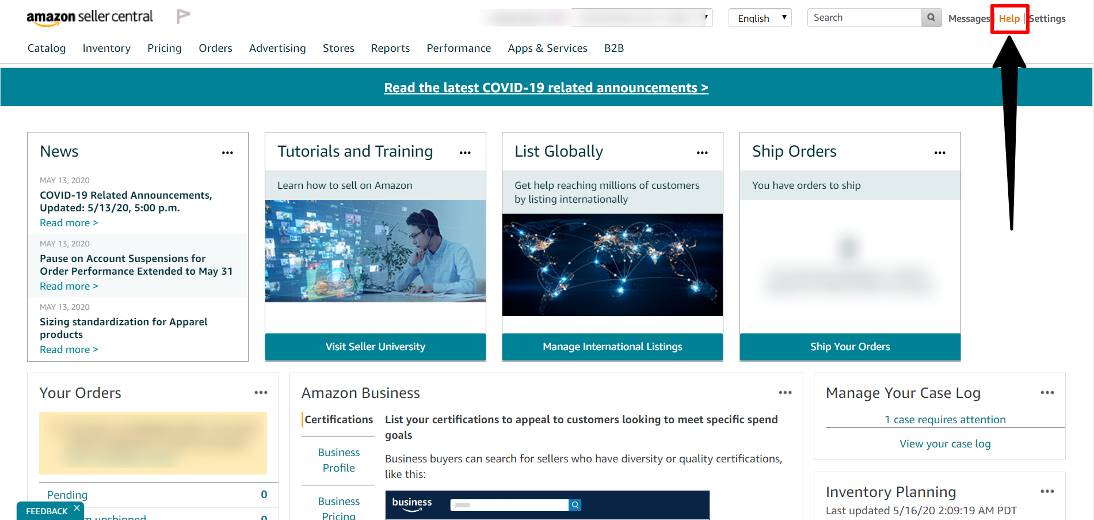
Task: Open Ship Orders card ellipsis menu
Action: pos(940,153)
